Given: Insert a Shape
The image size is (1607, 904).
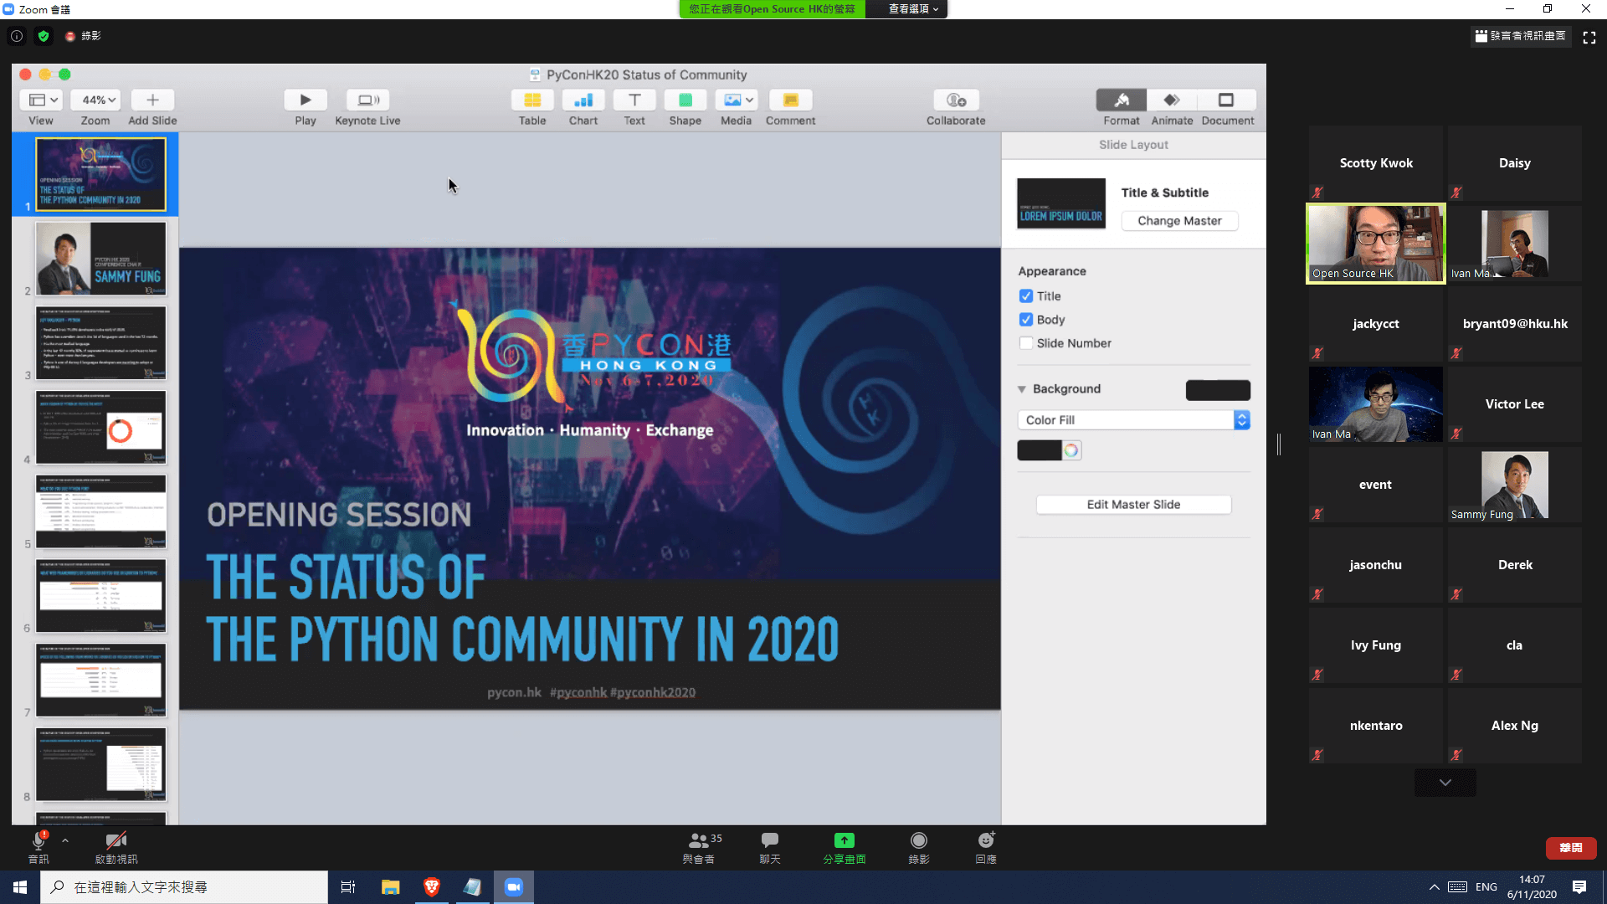Looking at the screenshot, I should 685,100.
